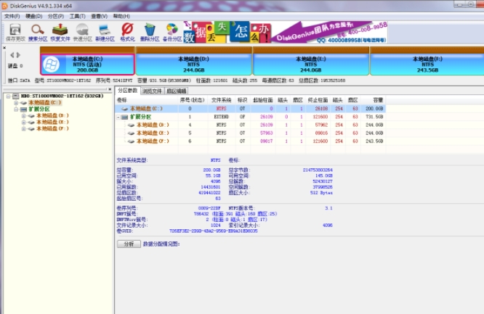Switch to the 扇区编辑 tab
The image size is (484, 314).
point(176,91)
